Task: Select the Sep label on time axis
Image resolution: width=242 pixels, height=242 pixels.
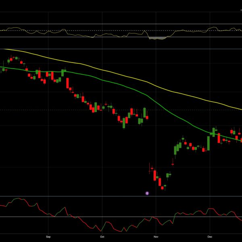Action: [48, 237]
